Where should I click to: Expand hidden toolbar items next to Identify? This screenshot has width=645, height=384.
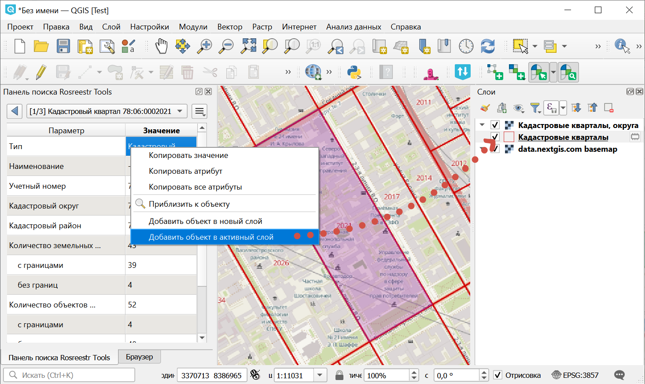(x=639, y=46)
